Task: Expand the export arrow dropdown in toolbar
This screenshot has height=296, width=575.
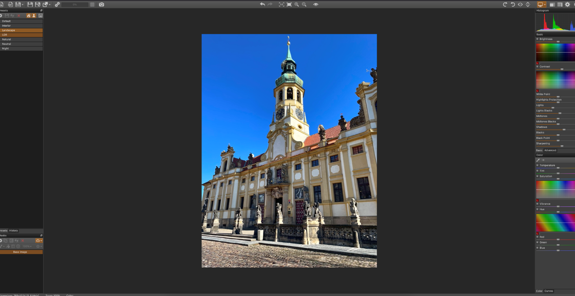Action: pos(50,5)
